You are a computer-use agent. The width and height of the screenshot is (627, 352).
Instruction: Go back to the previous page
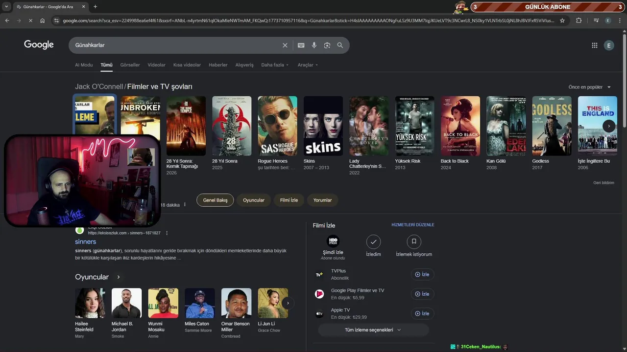(7, 21)
